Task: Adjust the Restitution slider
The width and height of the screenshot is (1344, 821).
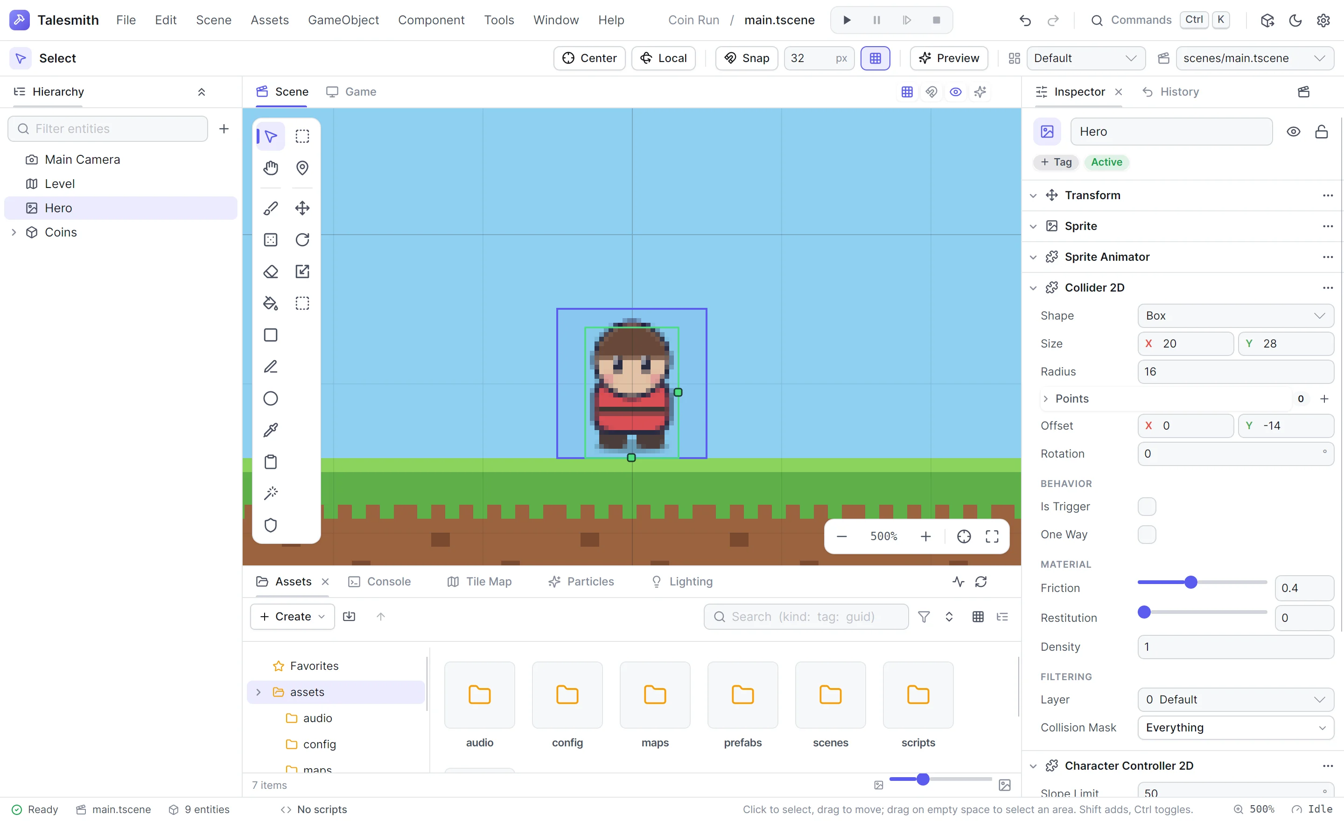Action: pos(1202,612)
